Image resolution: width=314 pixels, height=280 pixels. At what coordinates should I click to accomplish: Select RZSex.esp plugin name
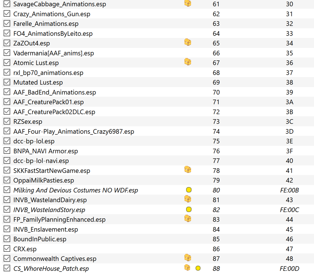[28, 122]
